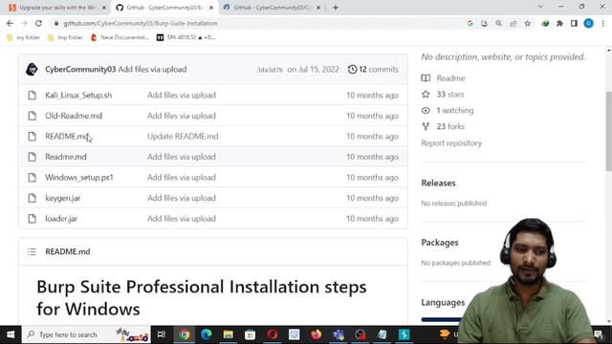Open the 'Imp folder' bookmark folder
Viewport: 612px width, 344px height.
pyautogui.click(x=65, y=37)
